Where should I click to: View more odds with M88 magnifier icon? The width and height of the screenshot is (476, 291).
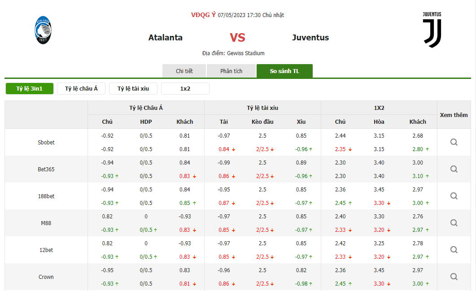click(x=454, y=223)
